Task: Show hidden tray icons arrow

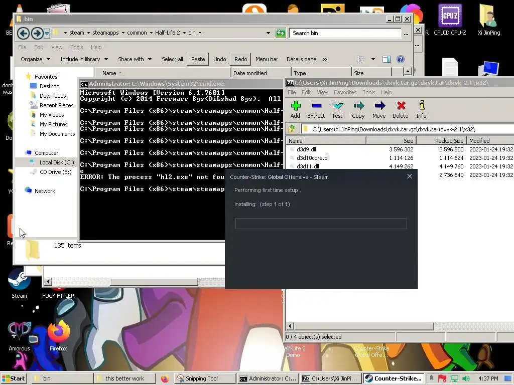Action: tap(431, 378)
